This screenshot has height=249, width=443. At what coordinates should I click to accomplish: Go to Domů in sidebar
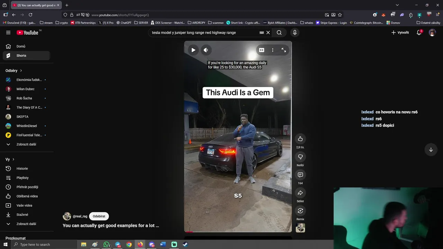pyautogui.click(x=26, y=46)
